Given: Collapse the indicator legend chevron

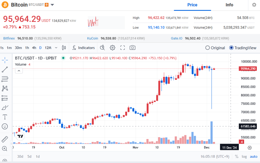Looking at the screenshot, I should [19, 71].
